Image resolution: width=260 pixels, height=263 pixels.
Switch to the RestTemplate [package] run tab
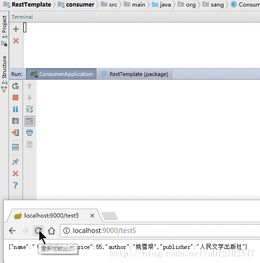pos(134,74)
